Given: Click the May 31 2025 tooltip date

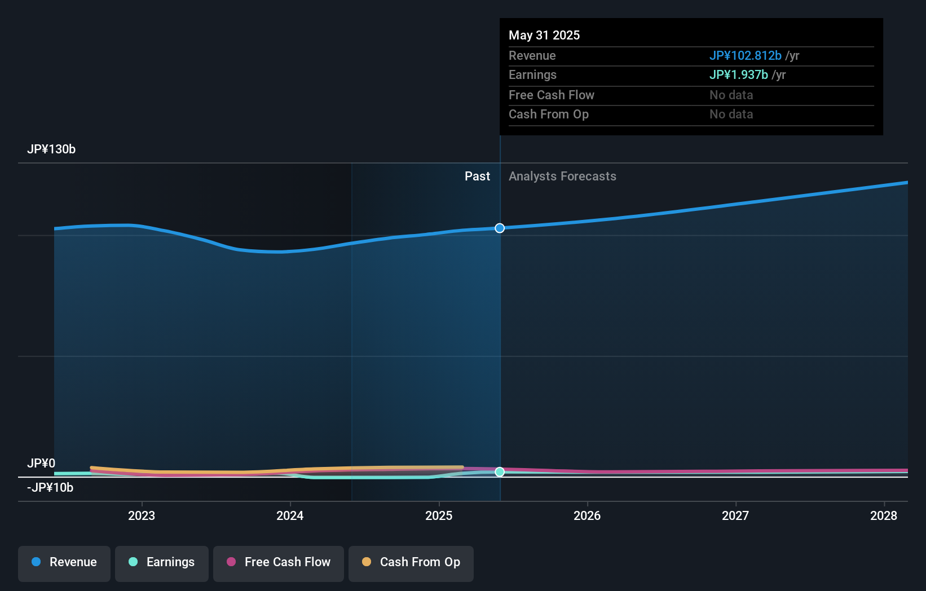Looking at the screenshot, I should [x=544, y=36].
